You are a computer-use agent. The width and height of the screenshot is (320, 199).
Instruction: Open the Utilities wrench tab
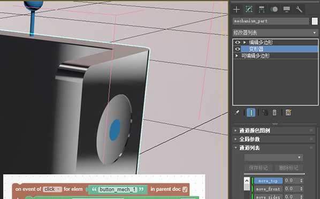tap(299, 9)
